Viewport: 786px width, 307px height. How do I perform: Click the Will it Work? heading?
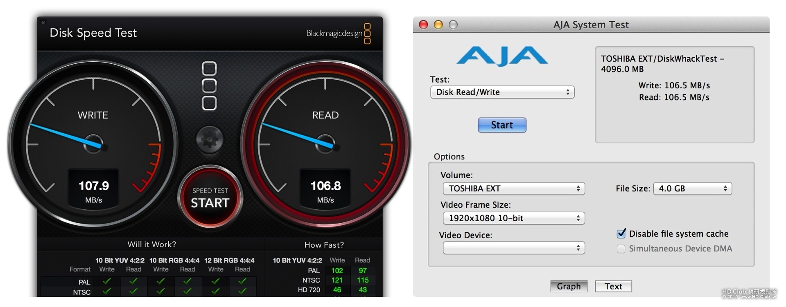[152, 244]
